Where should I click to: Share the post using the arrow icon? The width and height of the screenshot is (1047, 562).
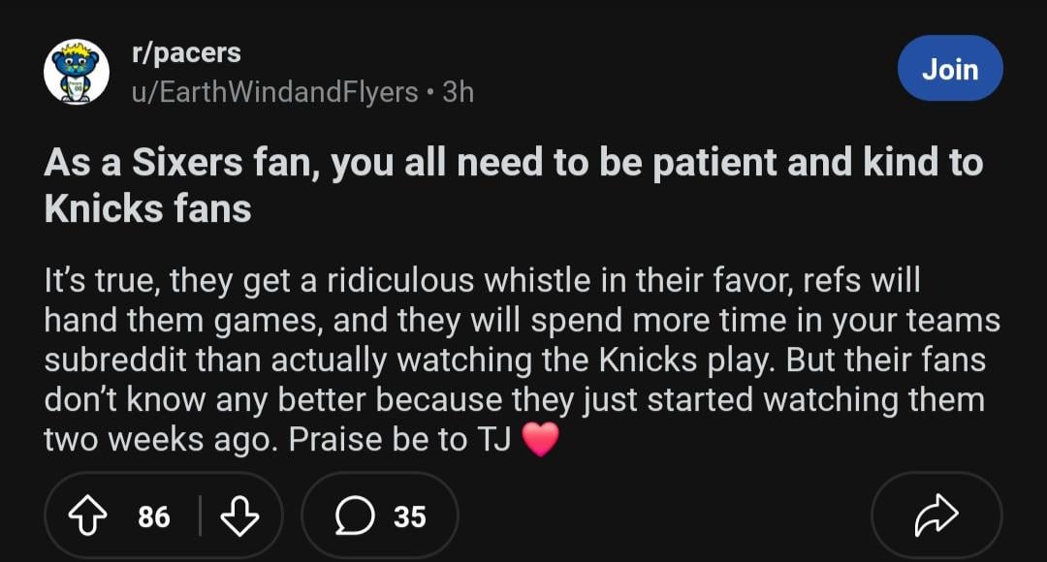(x=936, y=516)
